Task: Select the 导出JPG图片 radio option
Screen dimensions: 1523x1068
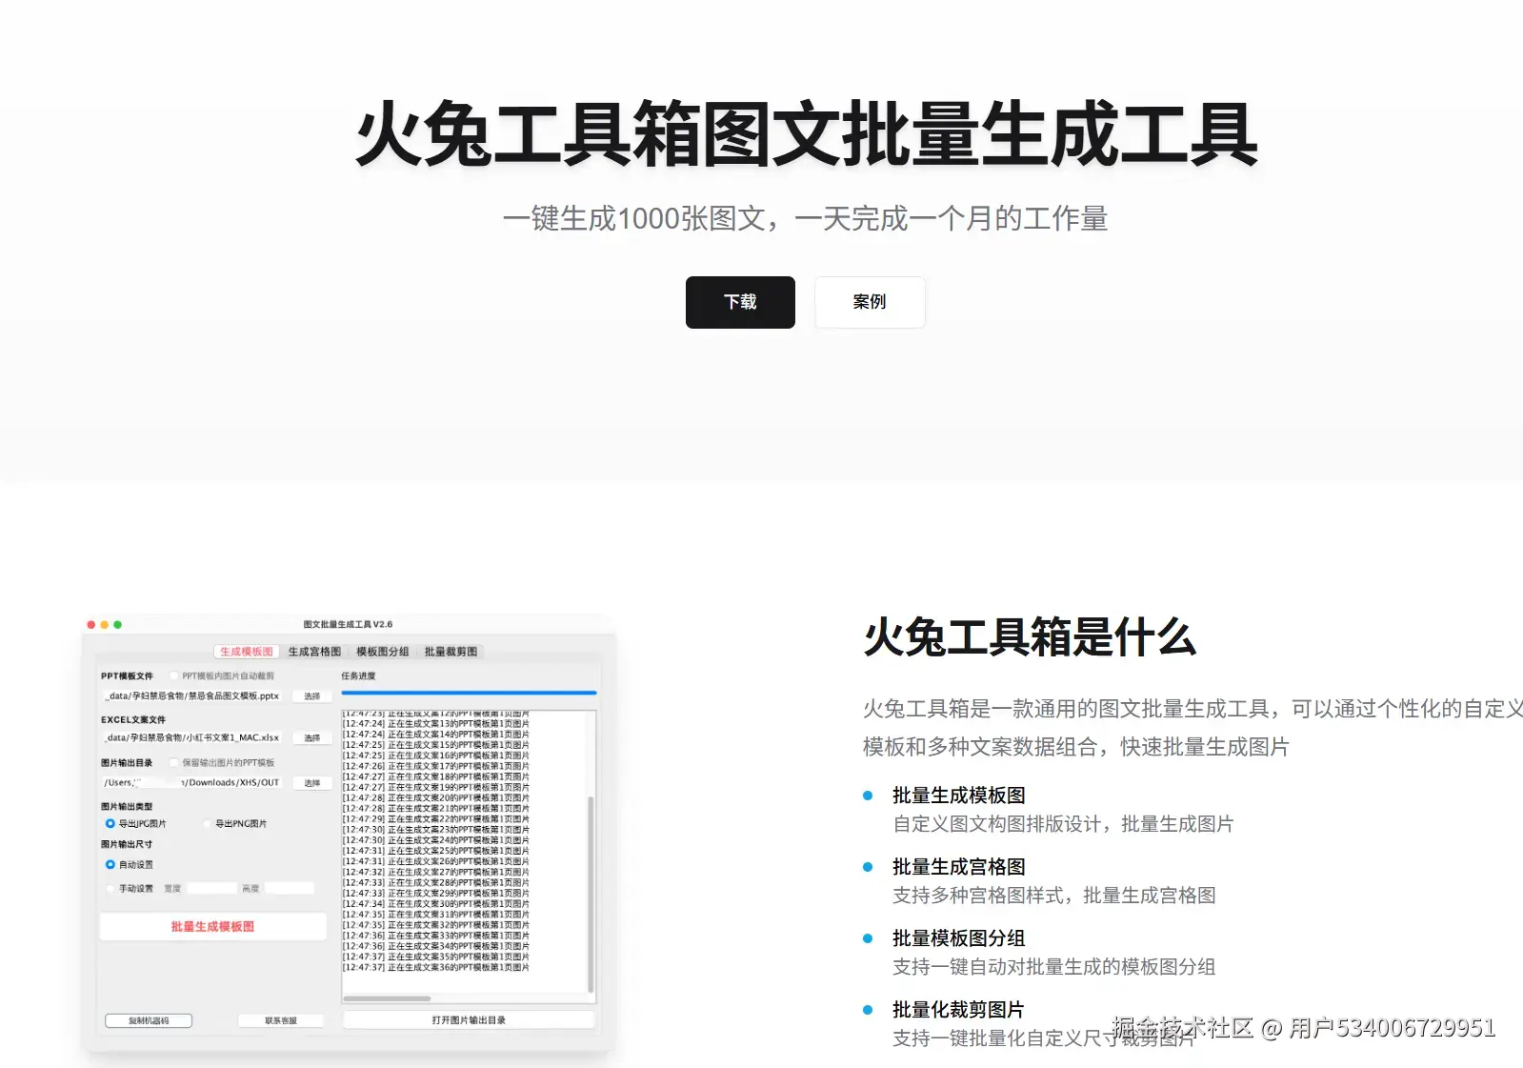Action: 110,823
